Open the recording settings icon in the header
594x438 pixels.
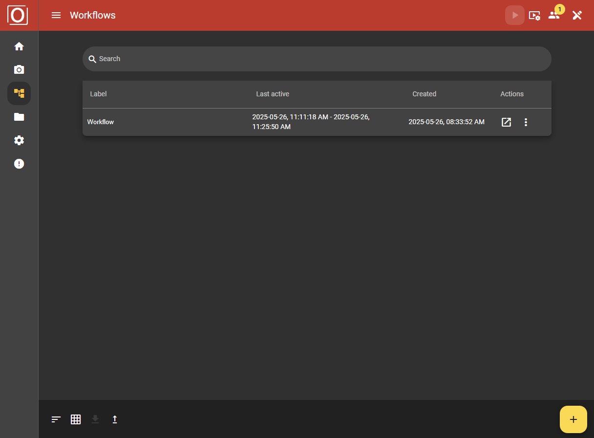tap(535, 15)
